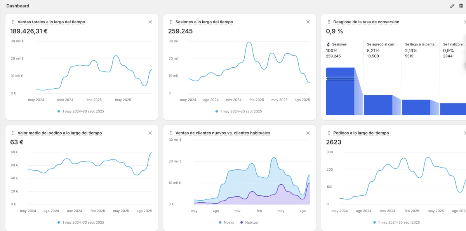Click the Sesiones card drag handle
466x231 pixels.
tap(171, 22)
